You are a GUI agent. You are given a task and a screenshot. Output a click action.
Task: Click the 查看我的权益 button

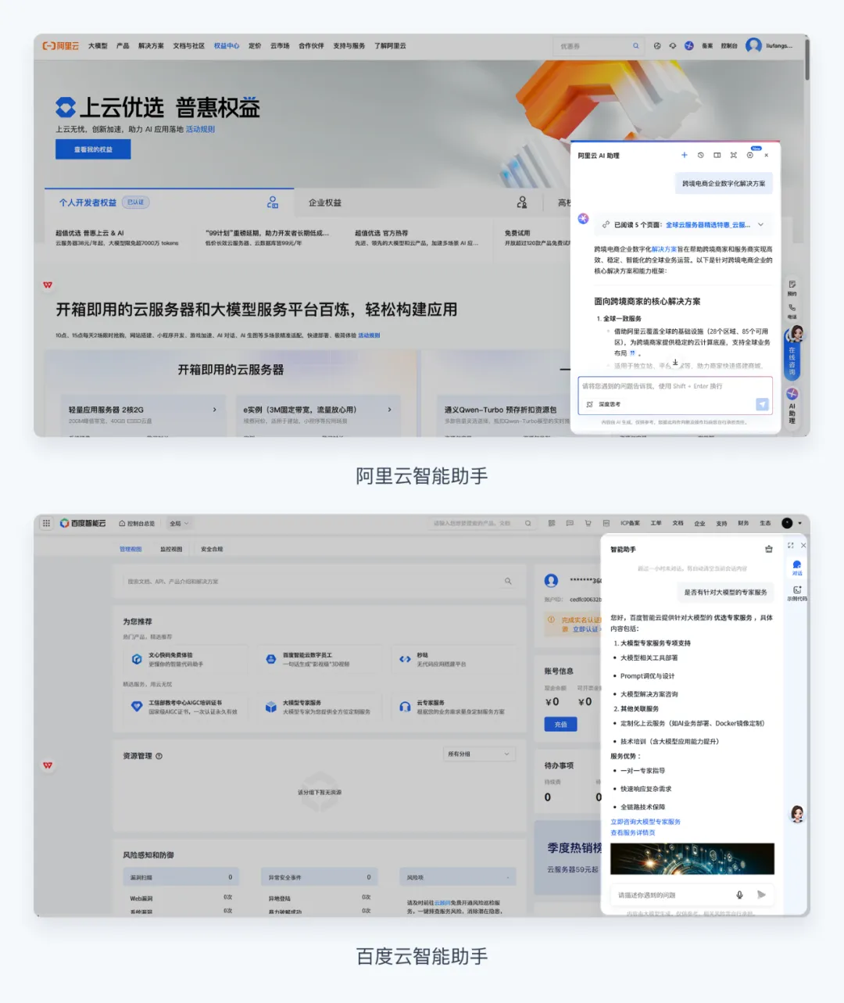pos(93,149)
